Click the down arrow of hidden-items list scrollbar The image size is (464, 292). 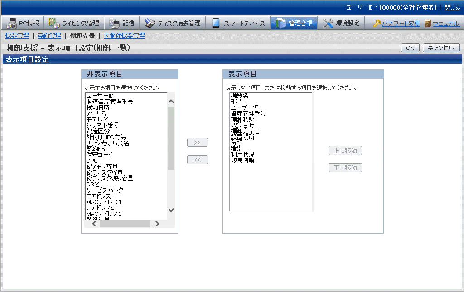[x=171, y=210]
